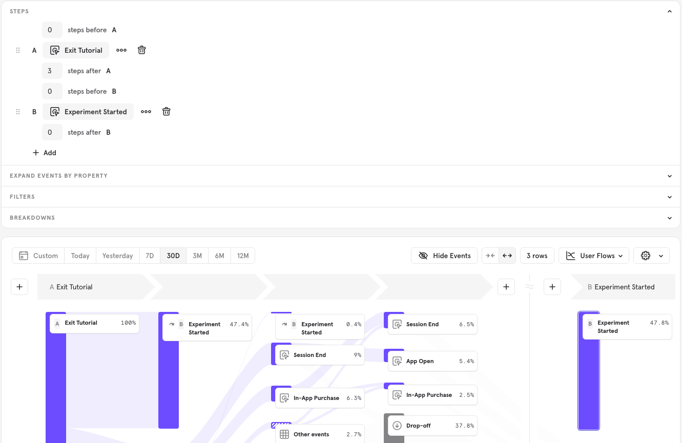Switch to the Yesterday tab
The width and height of the screenshot is (682, 443).
pos(117,255)
